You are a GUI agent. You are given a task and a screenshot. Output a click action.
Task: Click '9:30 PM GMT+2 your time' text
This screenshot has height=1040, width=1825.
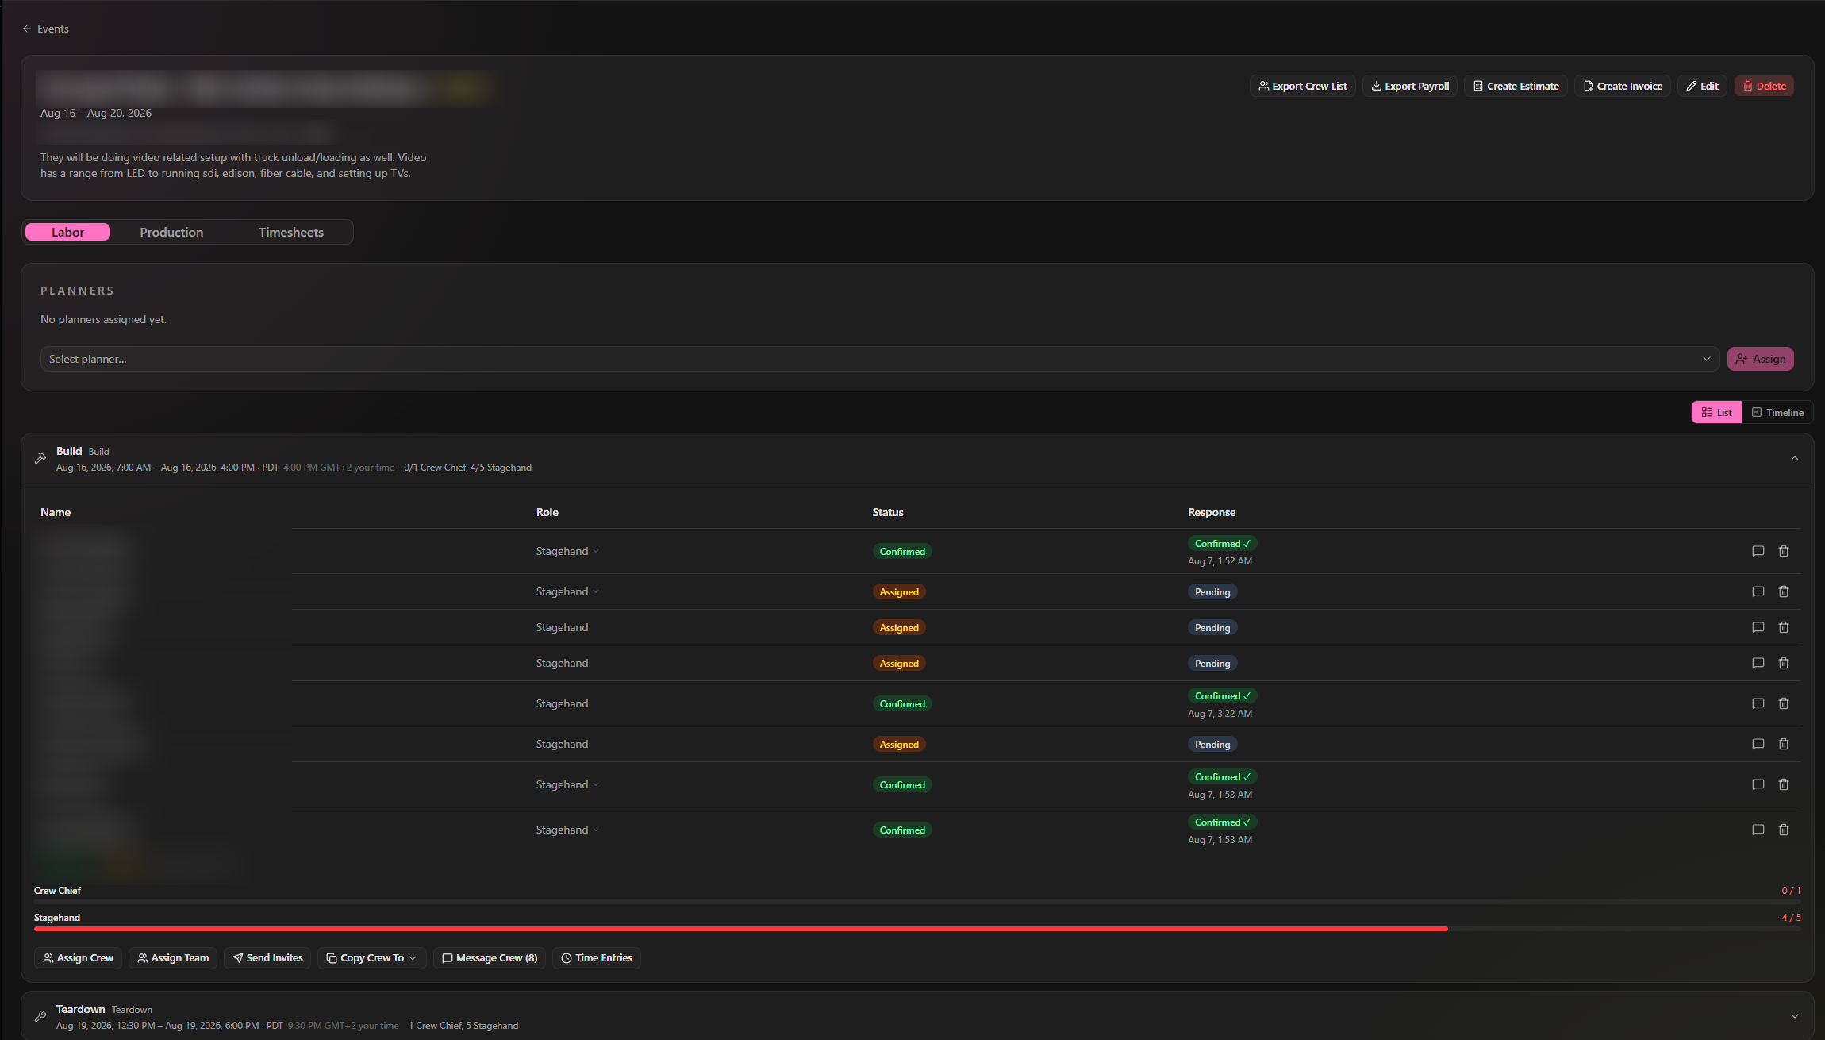click(343, 1026)
